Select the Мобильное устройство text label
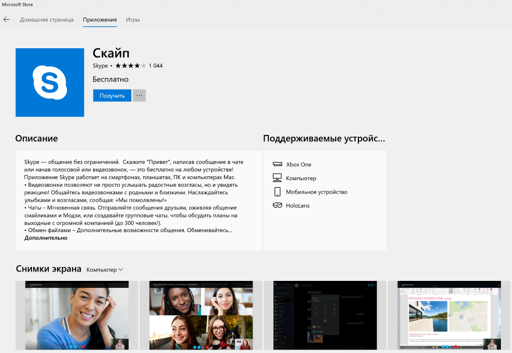512x353 pixels. (x=317, y=192)
